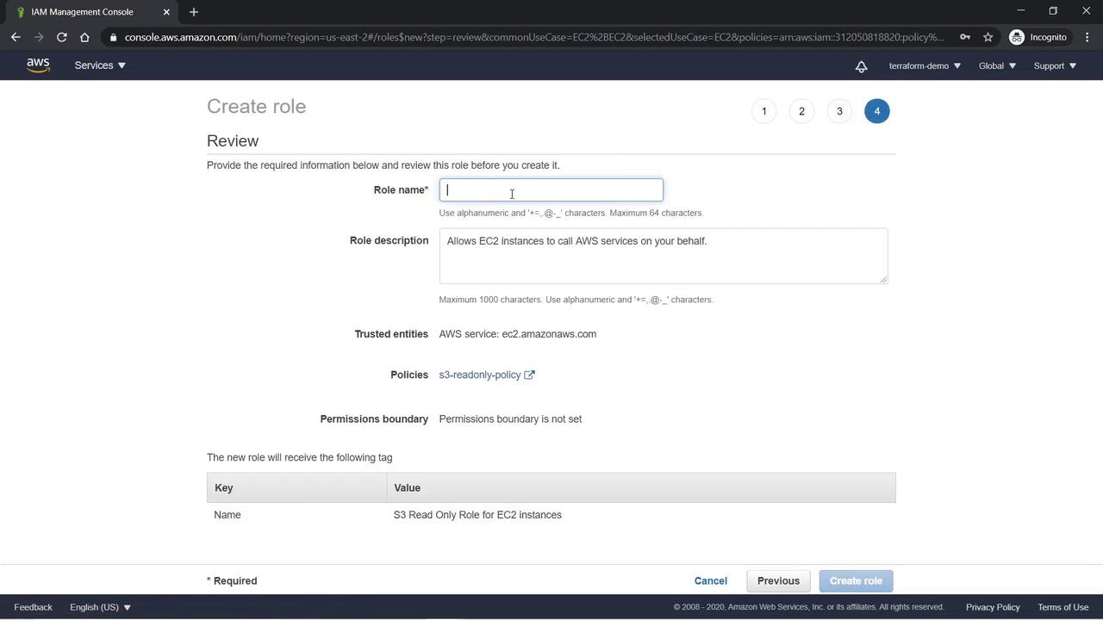View site info lock icon
The width and height of the screenshot is (1103, 620).
point(113,37)
